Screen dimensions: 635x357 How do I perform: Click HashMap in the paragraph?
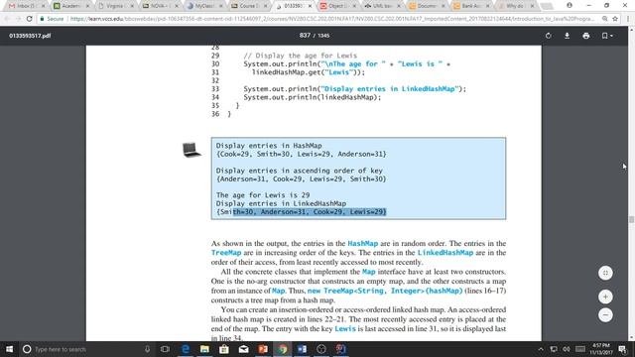[362, 243]
